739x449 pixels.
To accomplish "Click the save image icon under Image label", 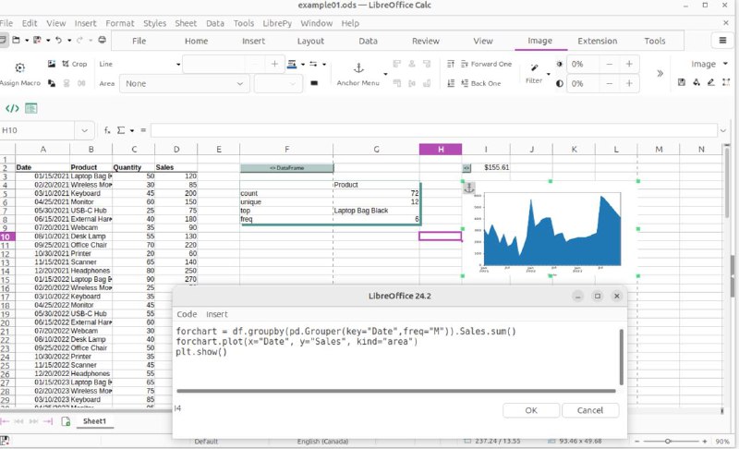I will pyautogui.click(x=682, y=82).
